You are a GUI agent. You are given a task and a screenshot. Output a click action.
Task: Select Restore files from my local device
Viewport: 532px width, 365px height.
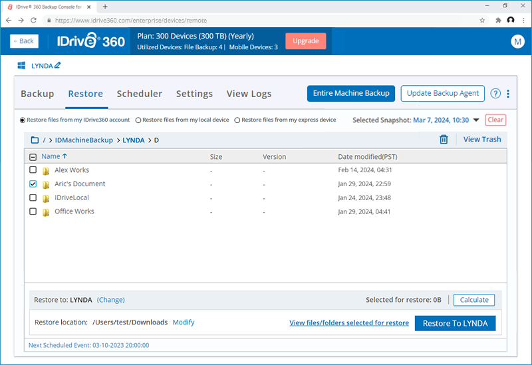point(138,120)
